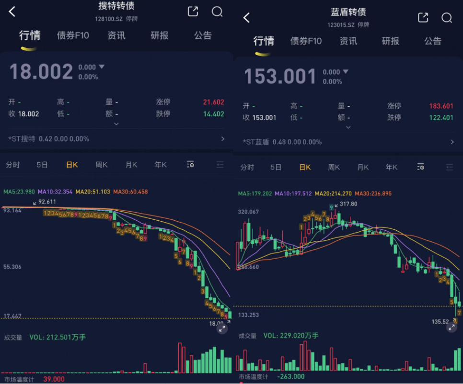Show 周K chart for 搜特转债

pos(101,165)
